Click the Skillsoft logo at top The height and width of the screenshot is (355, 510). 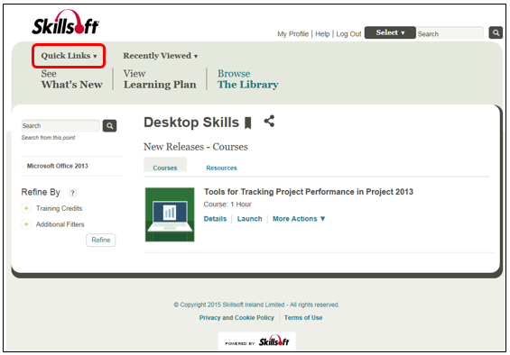tap(65, 23)
